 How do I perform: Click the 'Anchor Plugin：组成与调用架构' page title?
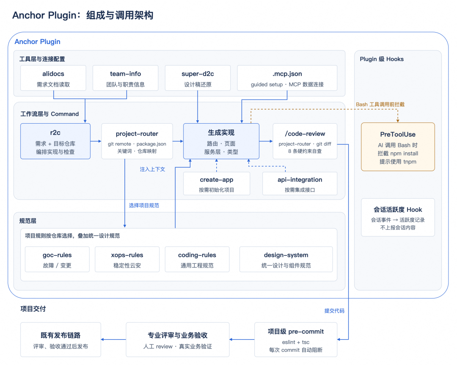click(x=83, y=15)
